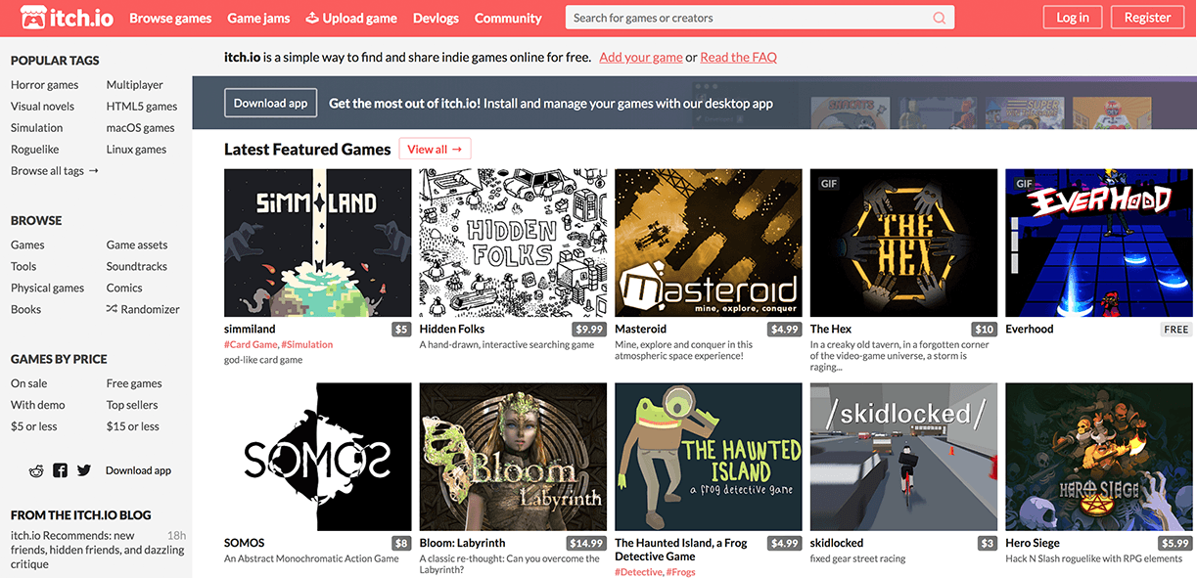The height and width of the screenshot is (578, 1197).
Task: Filter games $15 or less
Action: 133,426
